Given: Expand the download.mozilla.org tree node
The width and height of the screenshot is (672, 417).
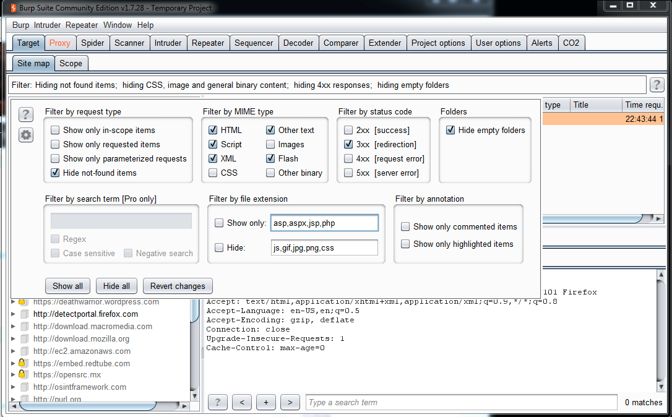Looking at the screenshot, I should click(x=13, y=339).
